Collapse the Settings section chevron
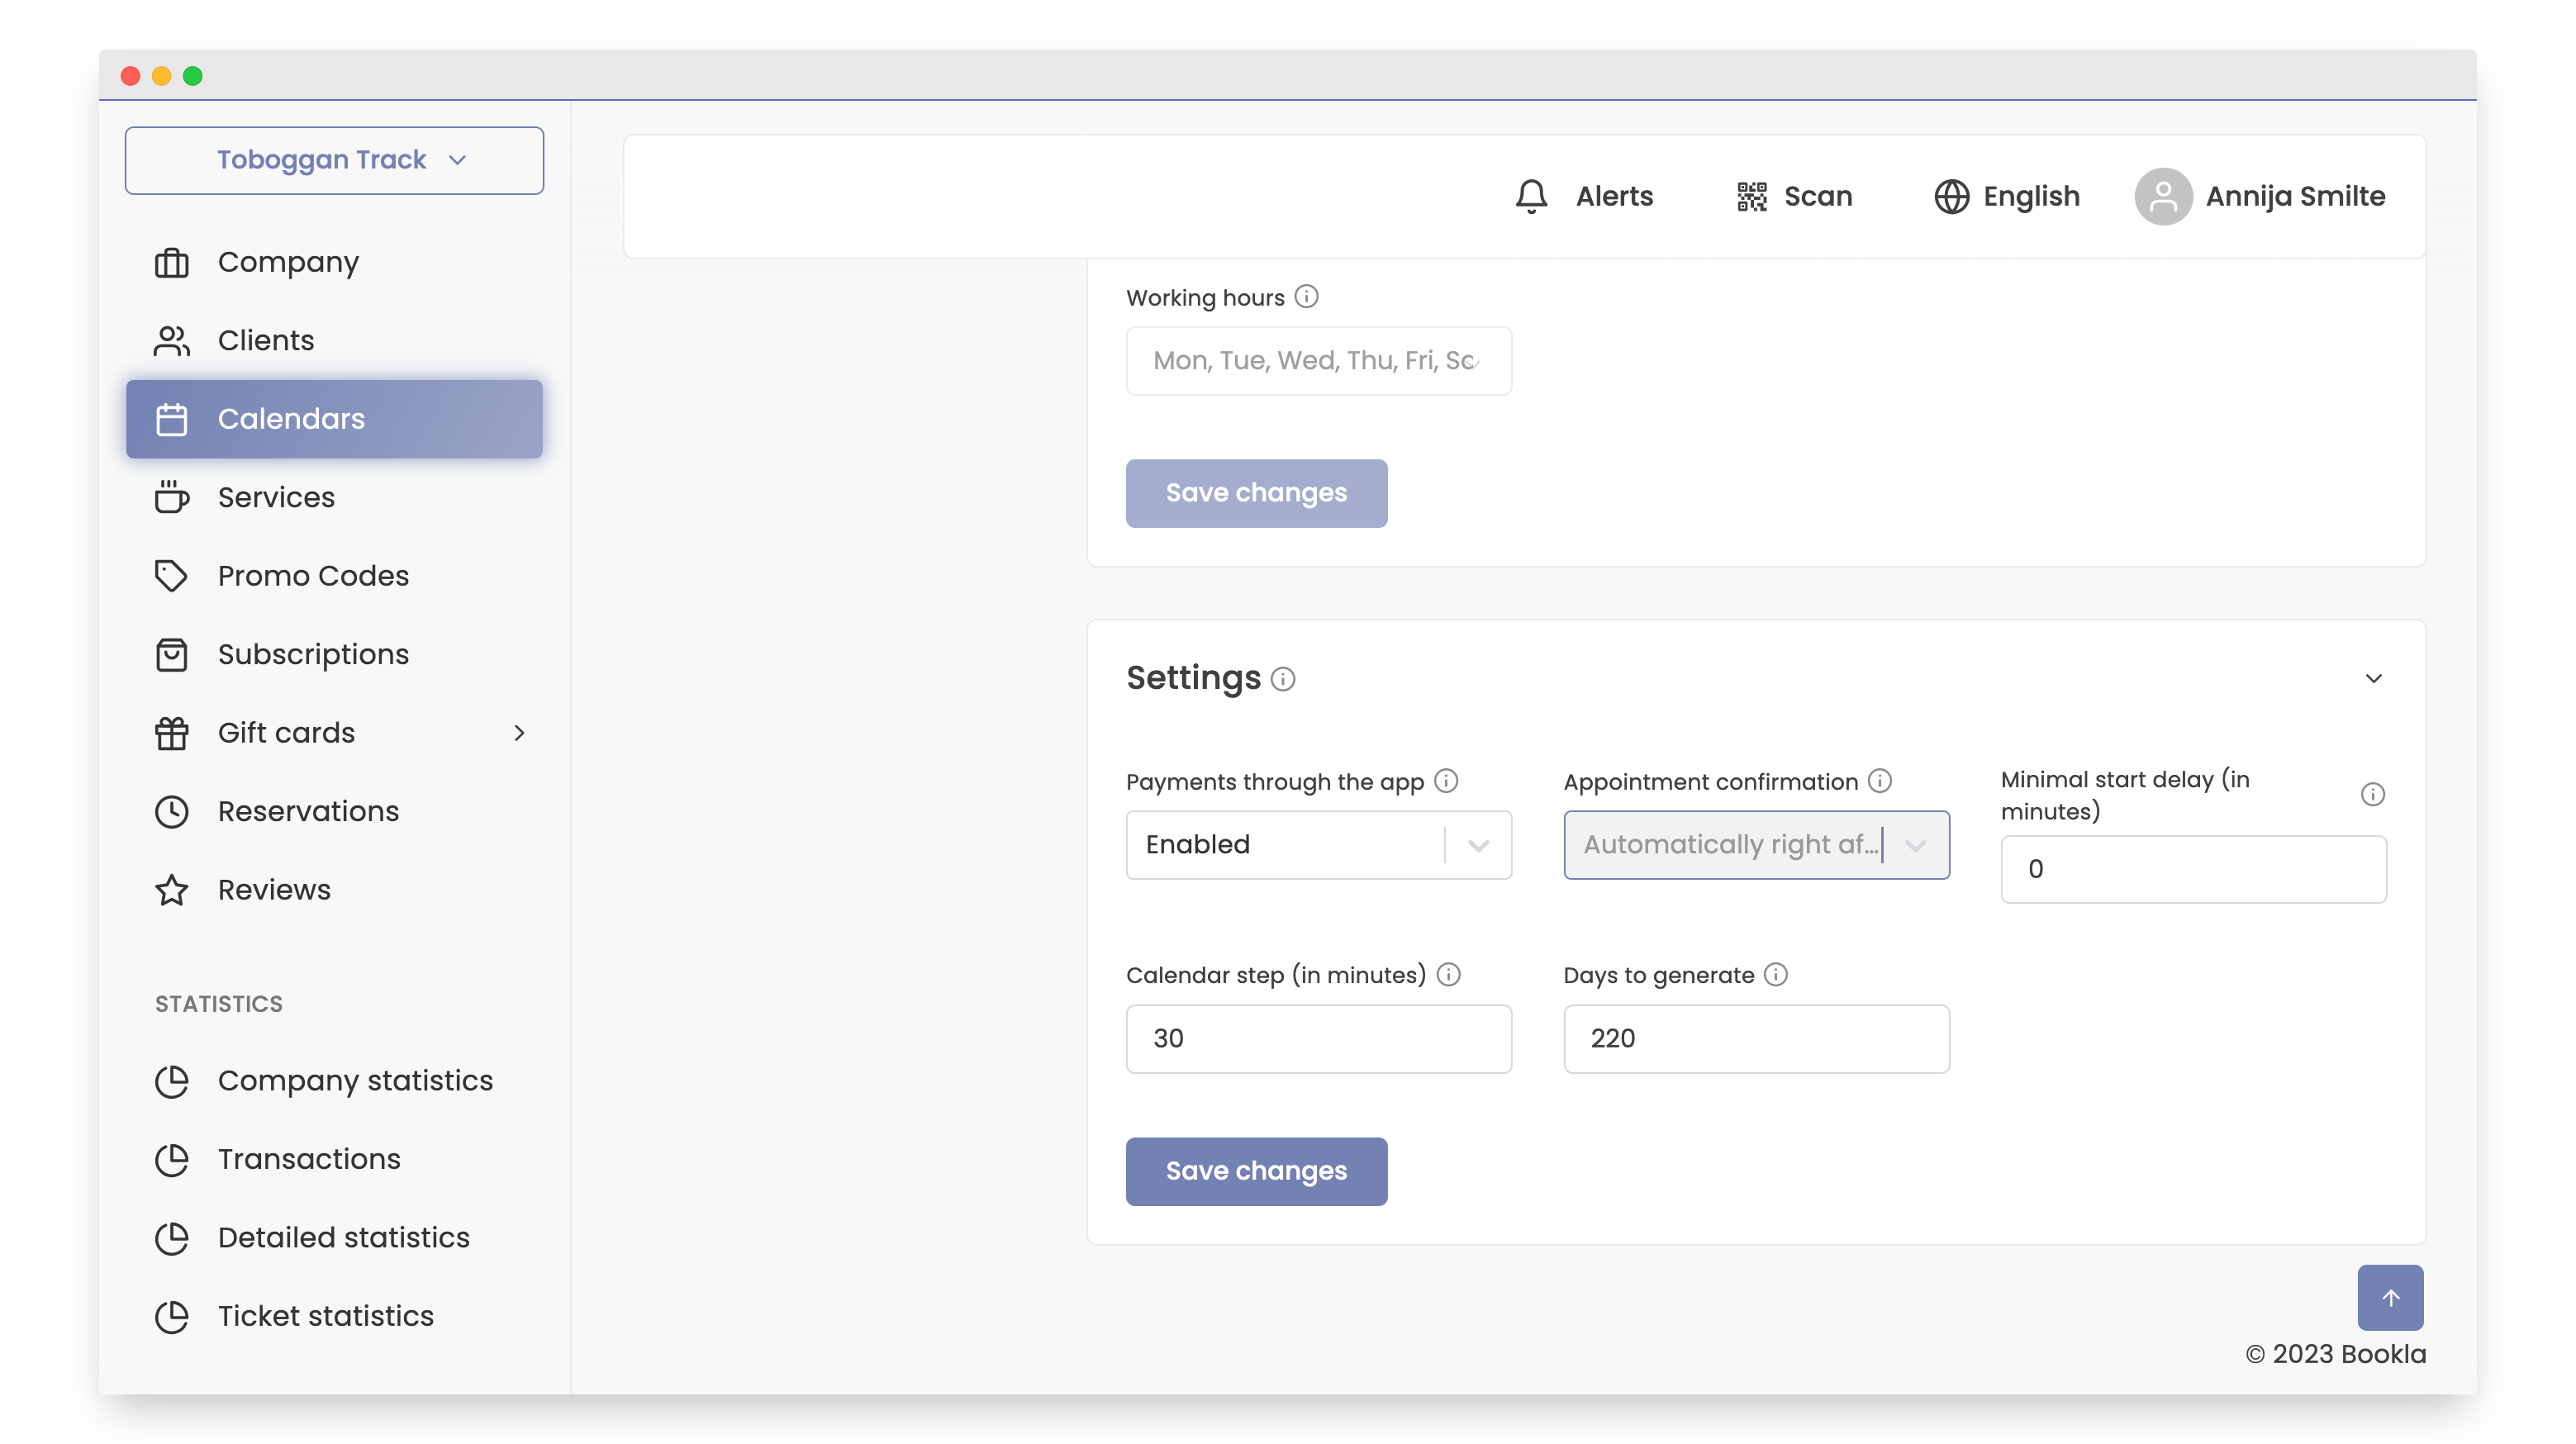Image resolution: width=2576 pixels, height=1444 pixels. click(2375, 678)
